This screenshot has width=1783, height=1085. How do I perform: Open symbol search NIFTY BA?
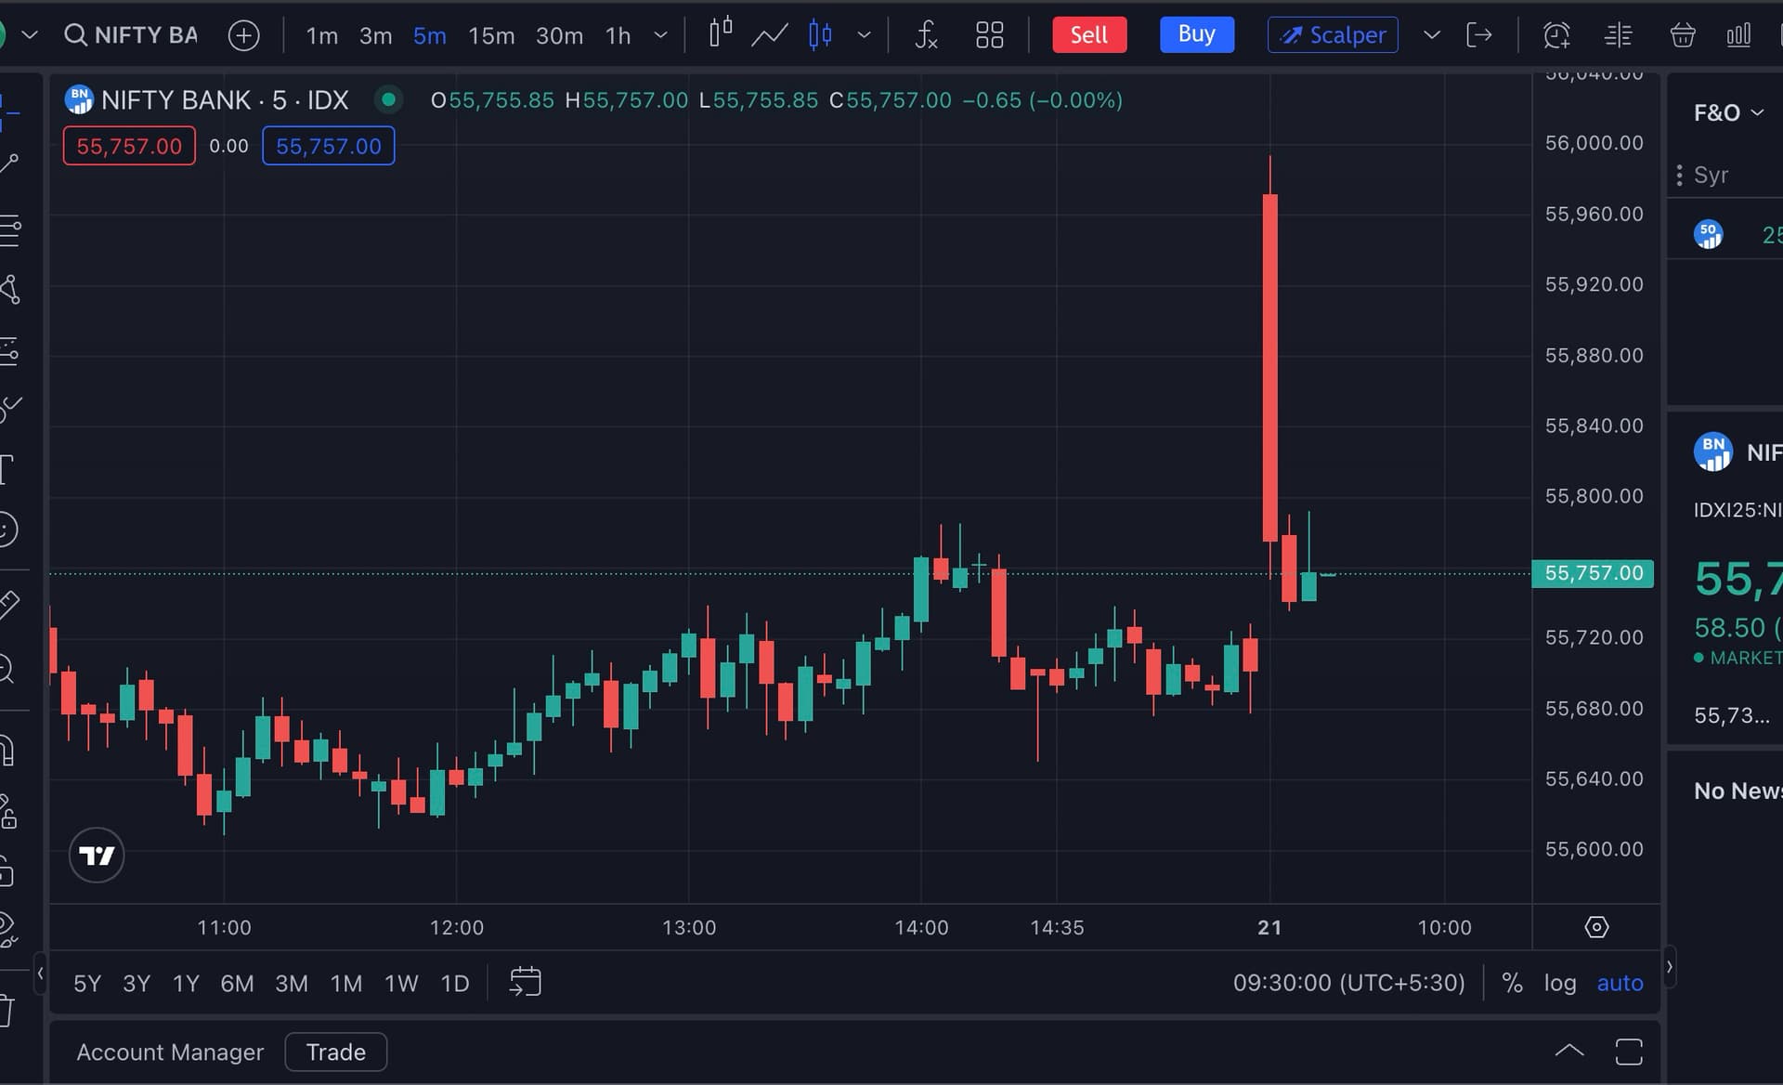point(131,35)
